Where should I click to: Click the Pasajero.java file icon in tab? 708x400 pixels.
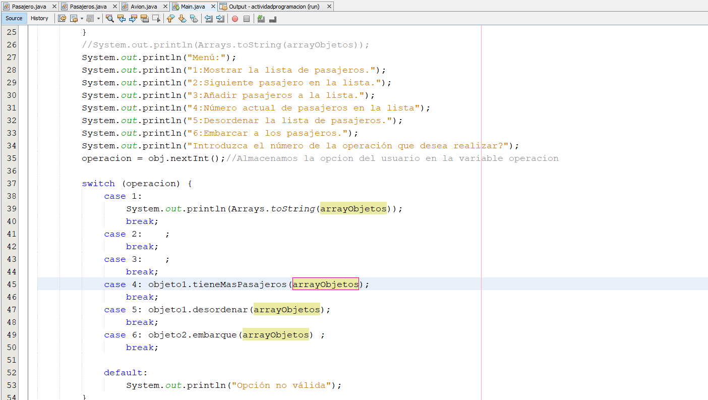[x=7, y=7]
